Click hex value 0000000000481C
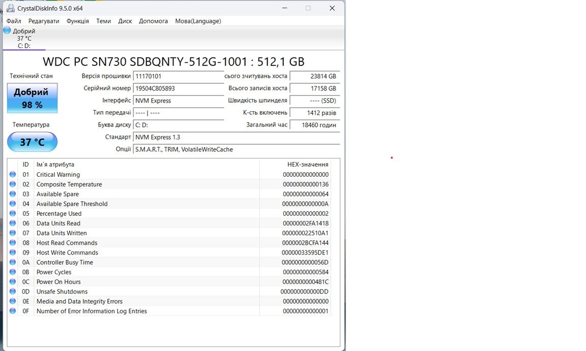The height and width of the screenshot is (351, 586). [x=305, y=281]
